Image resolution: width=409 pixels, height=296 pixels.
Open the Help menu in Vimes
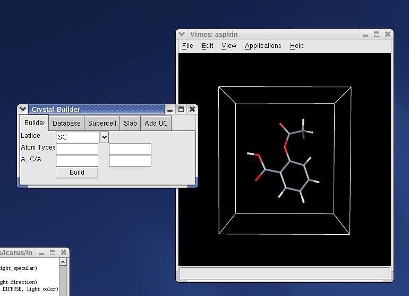pyautogui.click(x=296, y=46)
